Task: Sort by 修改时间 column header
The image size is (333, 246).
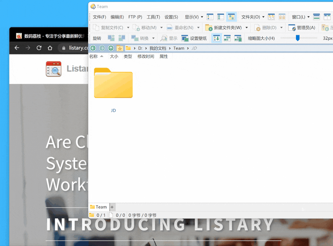Action: [x=146, y=57]
